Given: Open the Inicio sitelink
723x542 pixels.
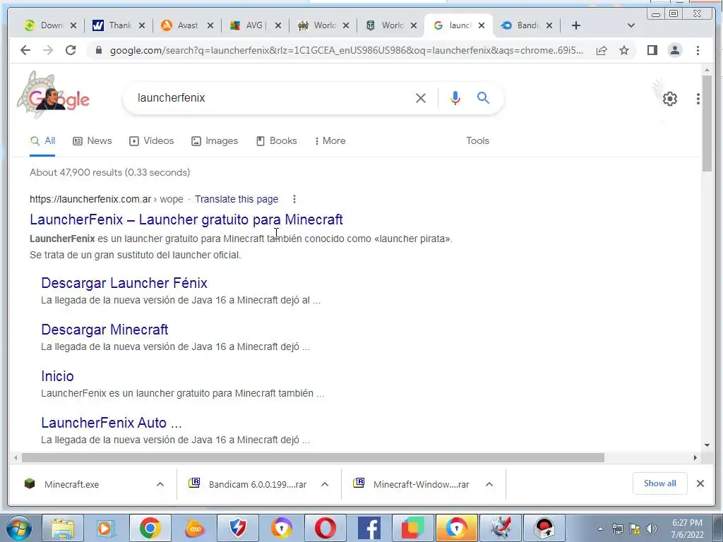Looking at the screenshot, I should pos(57,376).
